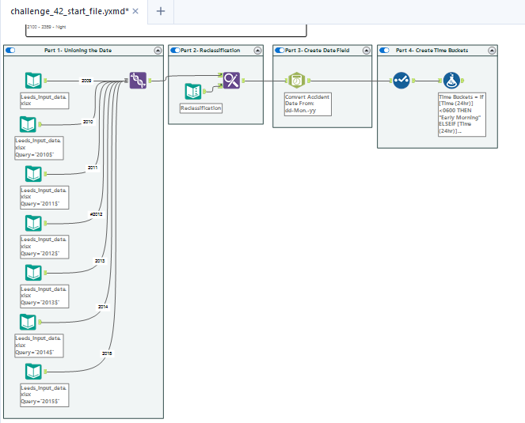525x423 pixels.
Task: Select the Reclassification text input tool
Action: click(193, 91)
